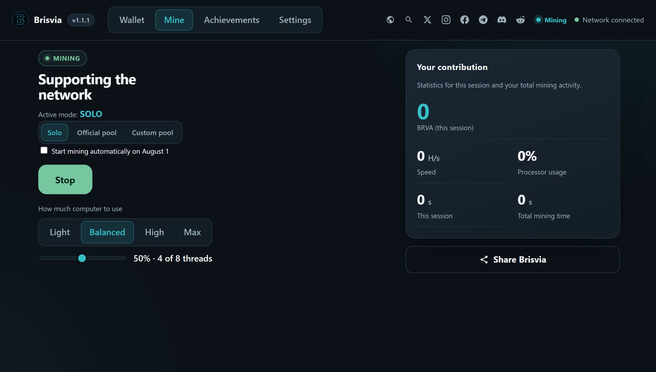The height and width of the screenshot is (372, 656).
Task: Click the share icon in Share Brisvia
Action: coord(484,260)
